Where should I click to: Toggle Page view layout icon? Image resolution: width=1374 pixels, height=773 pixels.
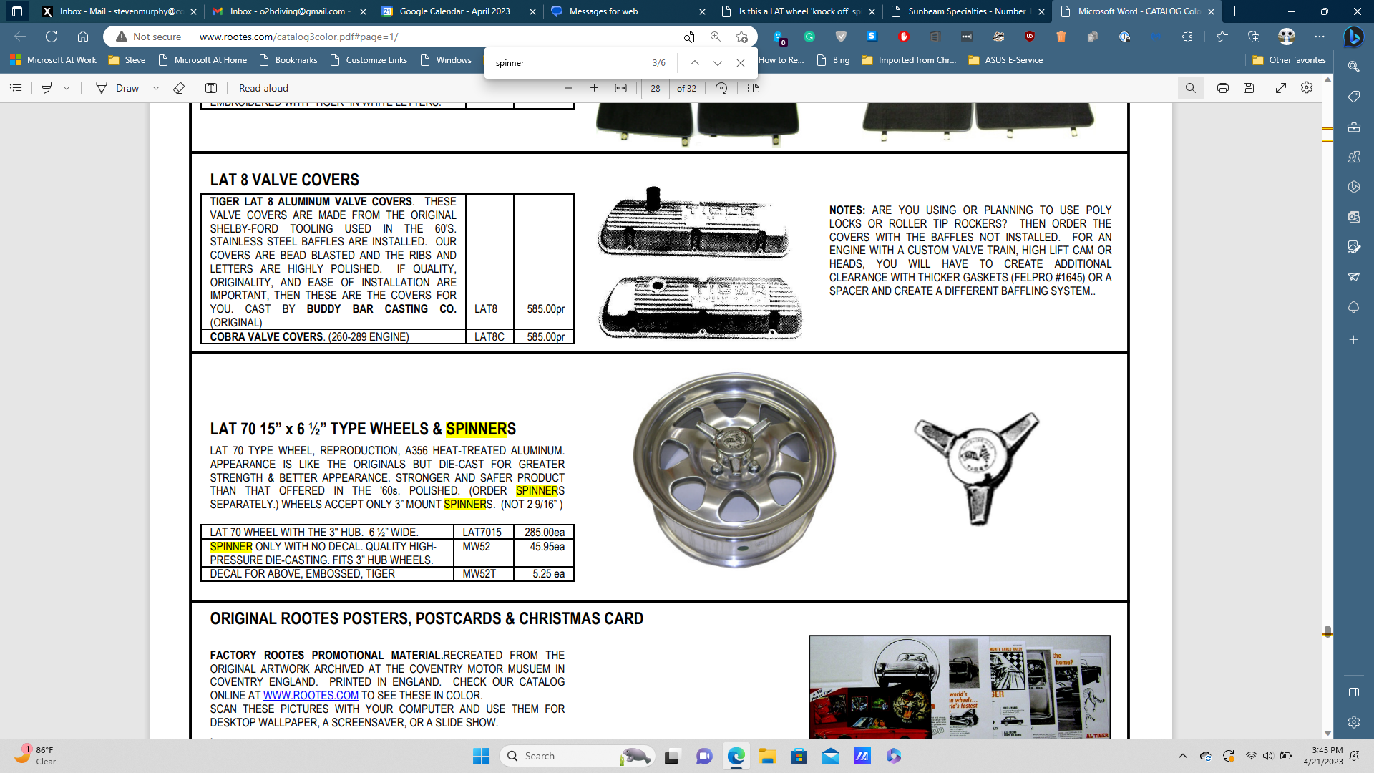[x=753, y=88]
